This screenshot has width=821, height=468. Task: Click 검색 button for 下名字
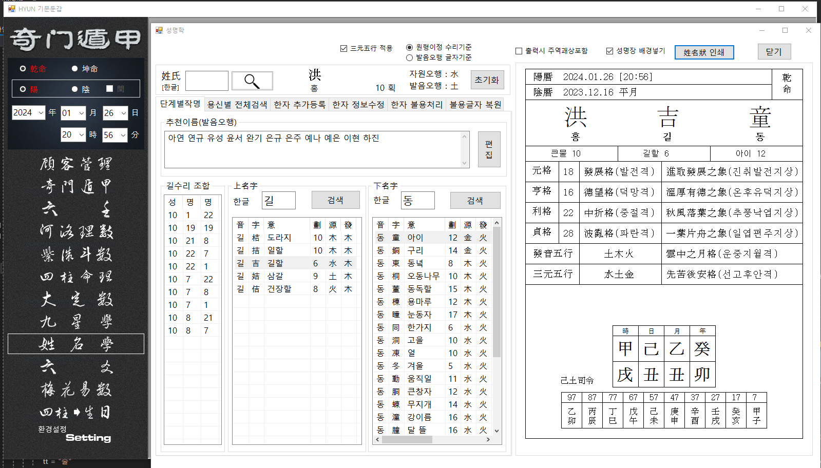tap(475, 200)
